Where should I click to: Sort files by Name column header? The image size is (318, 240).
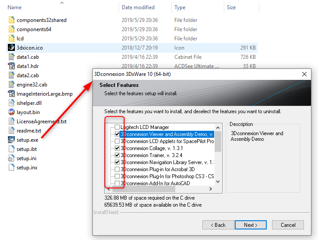[x=14, y=7]
